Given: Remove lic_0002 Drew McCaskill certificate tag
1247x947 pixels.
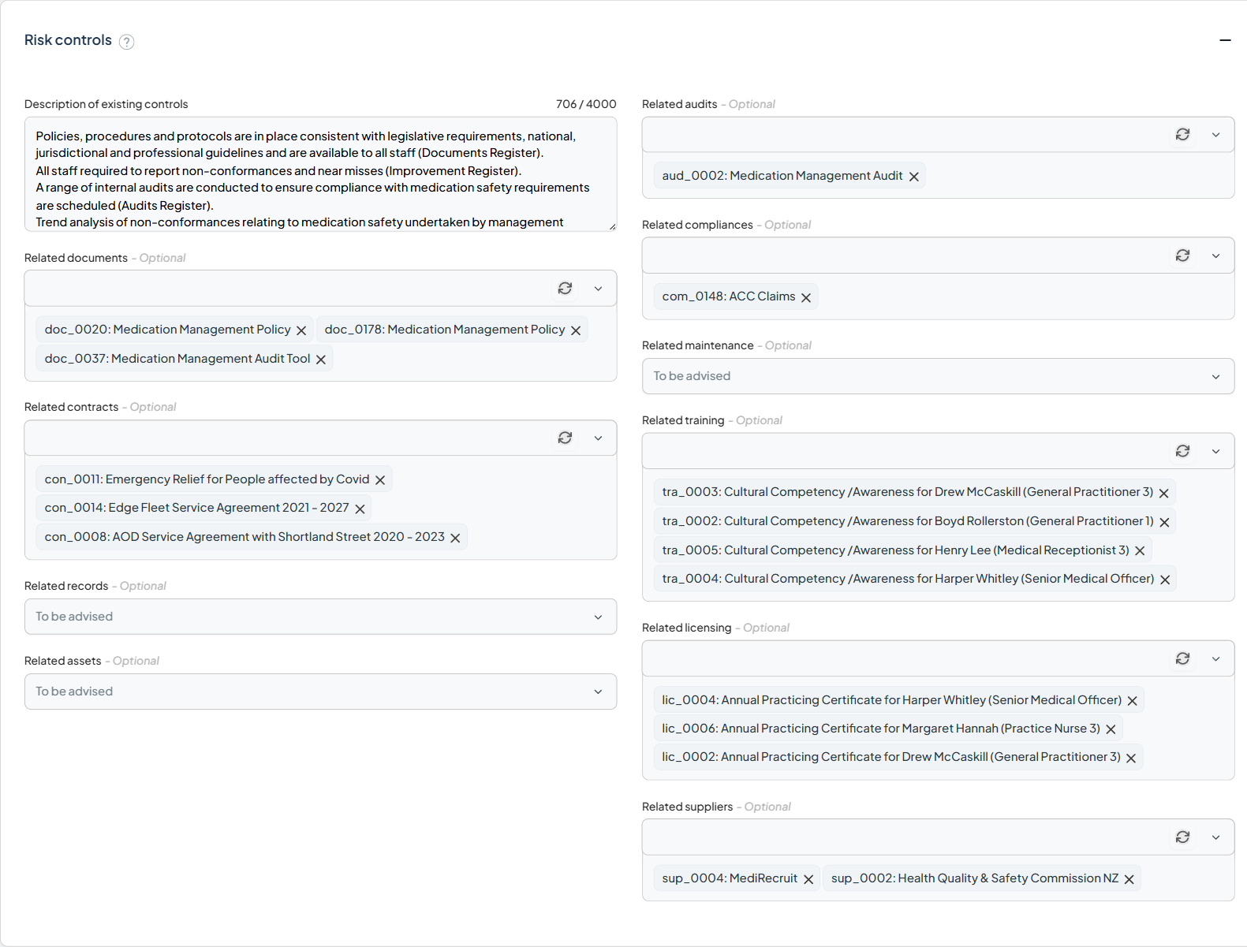Looking at the screenshot, I should coord(1131,758).
